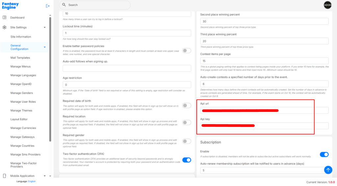This screenshot has width=337, height=186.
Task: Click the Contest items per page field
Action: [x=264, y=61]
